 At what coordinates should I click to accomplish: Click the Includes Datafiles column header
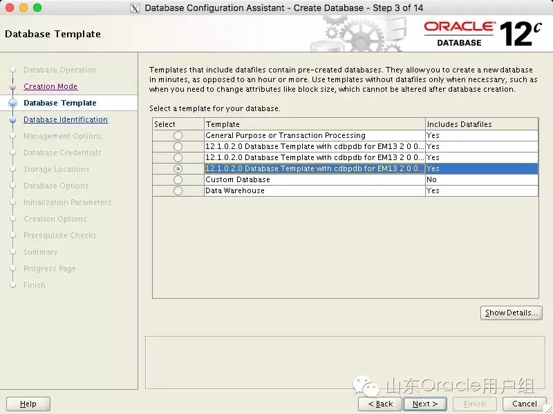click(x=482, y=124)
